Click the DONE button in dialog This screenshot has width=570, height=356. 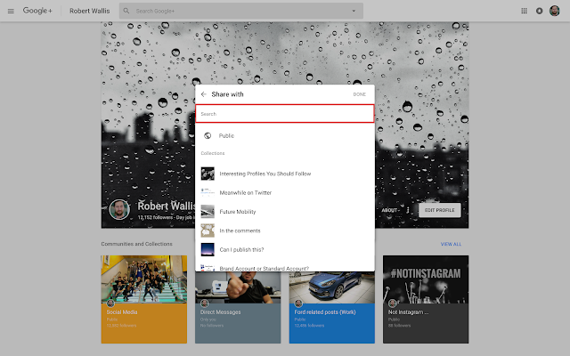click(359, 94)
